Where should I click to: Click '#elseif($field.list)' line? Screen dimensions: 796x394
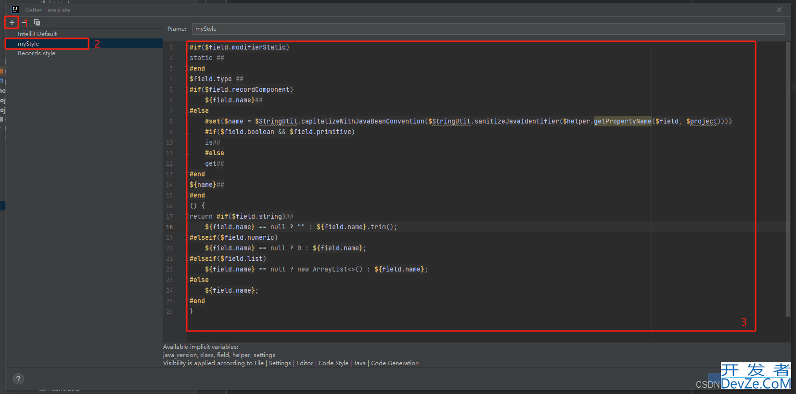[228, 259]
